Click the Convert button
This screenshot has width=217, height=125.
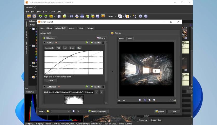pos(160,111)
